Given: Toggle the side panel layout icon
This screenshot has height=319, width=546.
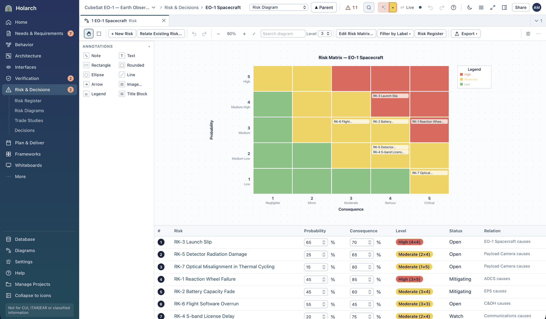Looking at the screenshot, I should click(504, 7).
